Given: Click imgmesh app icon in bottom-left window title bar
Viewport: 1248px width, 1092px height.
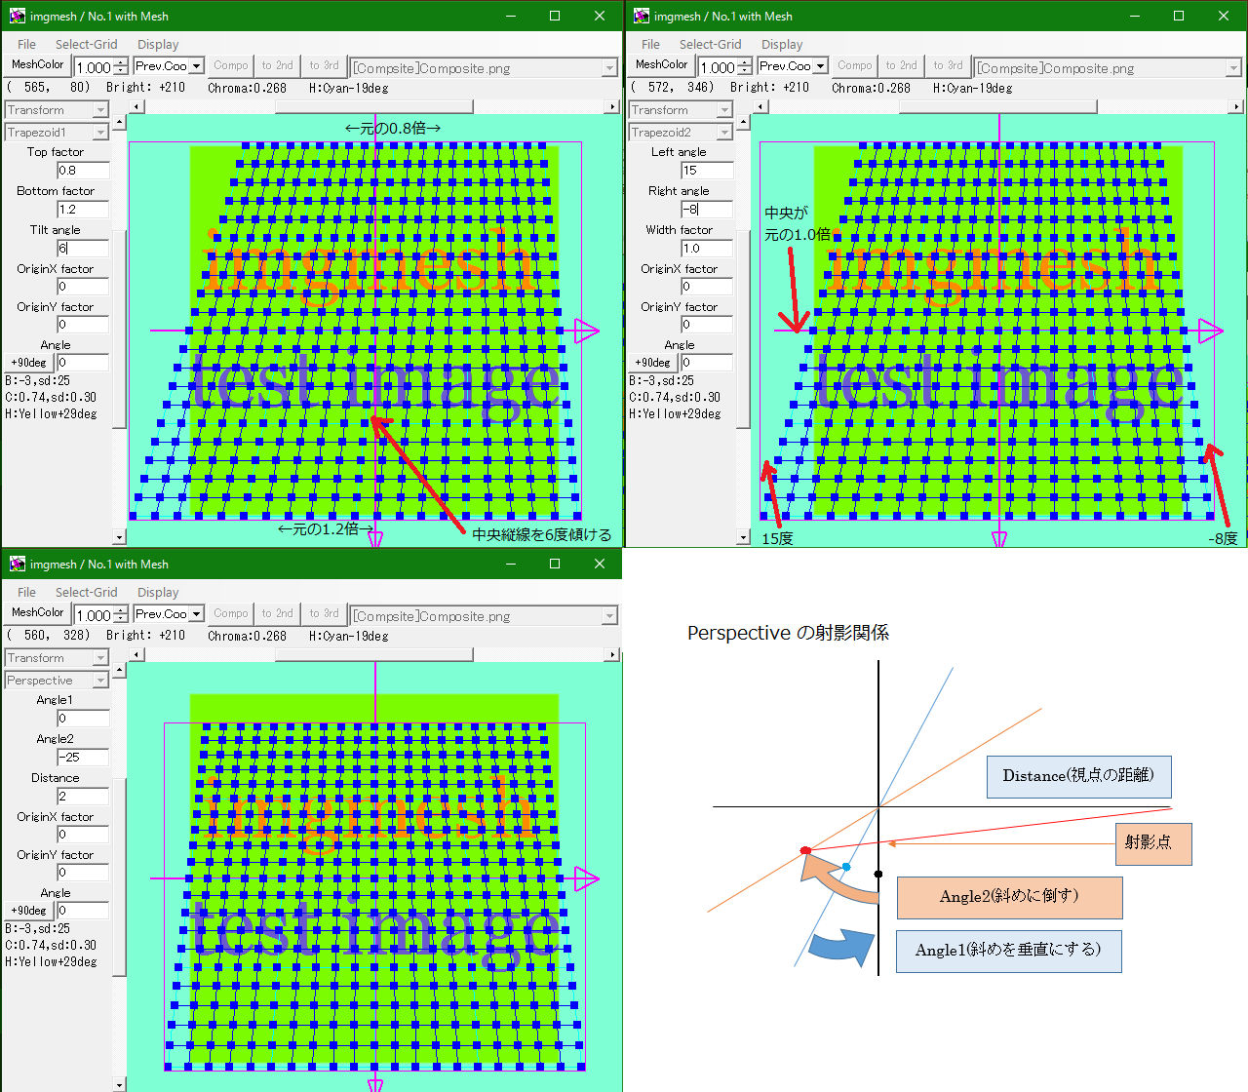Looking at the screenshot, I should pyautogui.click(x=18, y=565).
